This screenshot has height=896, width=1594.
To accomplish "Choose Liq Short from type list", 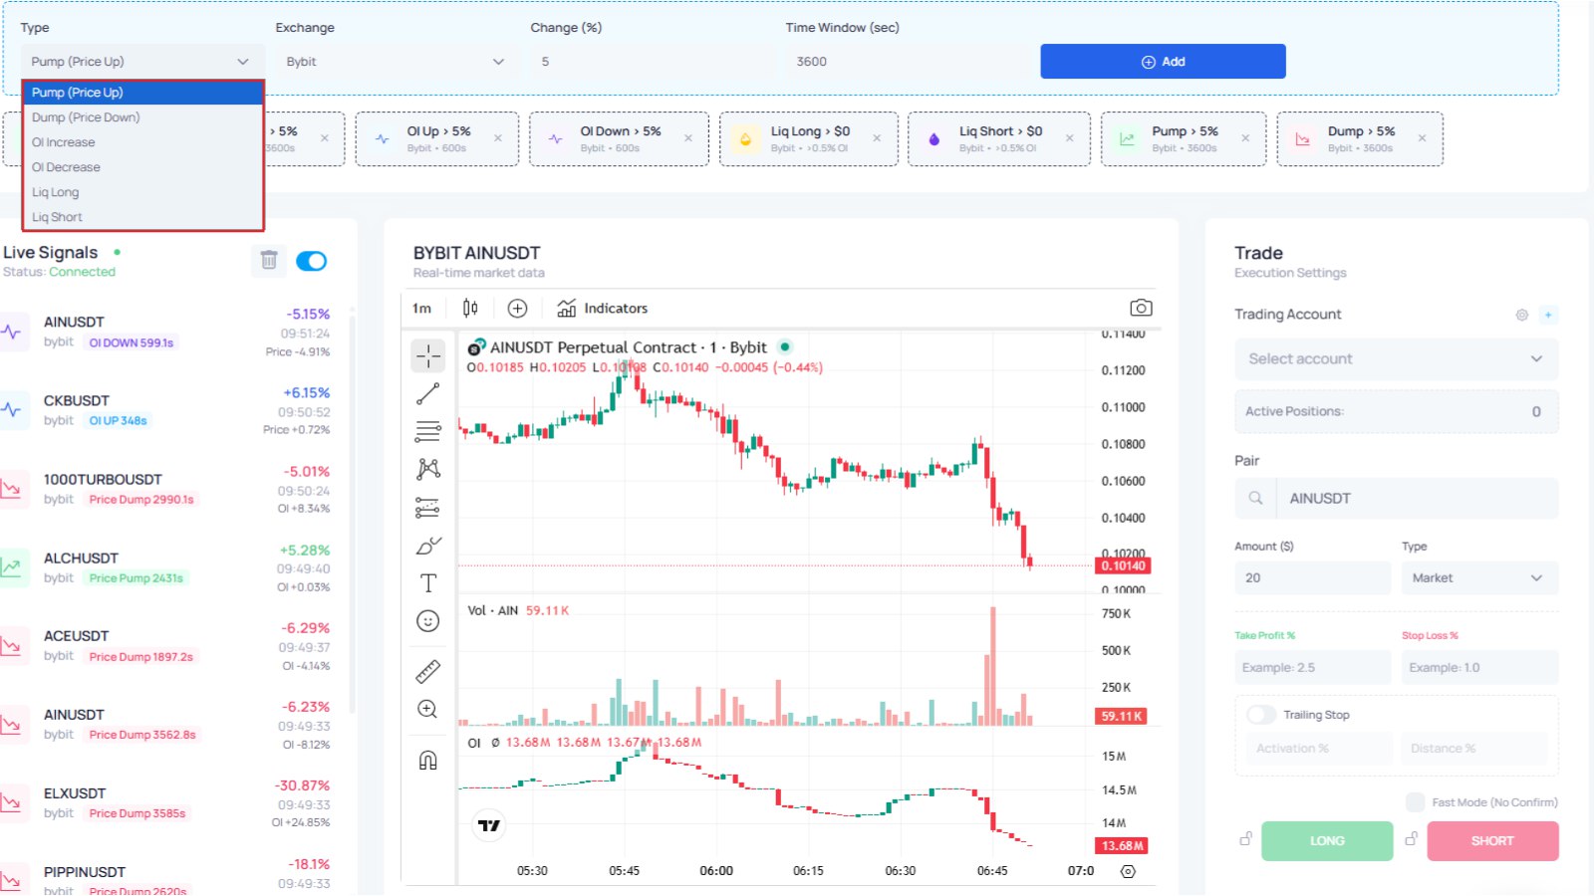I will click(142, 217).
